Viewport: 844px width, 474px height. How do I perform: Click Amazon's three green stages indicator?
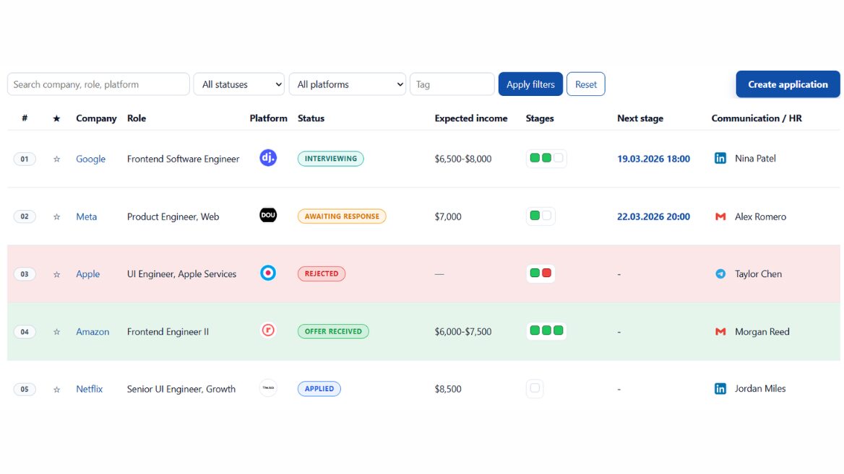click(546, 330)
